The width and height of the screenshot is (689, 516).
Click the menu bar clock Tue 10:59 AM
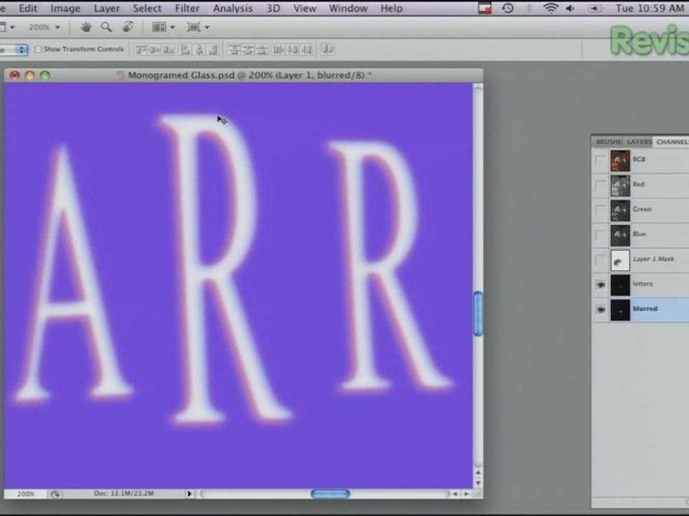click(x=650, y=8)
